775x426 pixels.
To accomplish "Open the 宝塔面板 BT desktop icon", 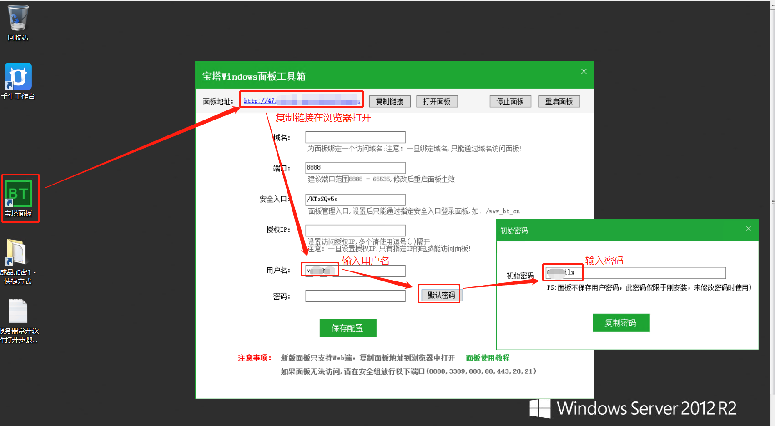I will 18,199.
